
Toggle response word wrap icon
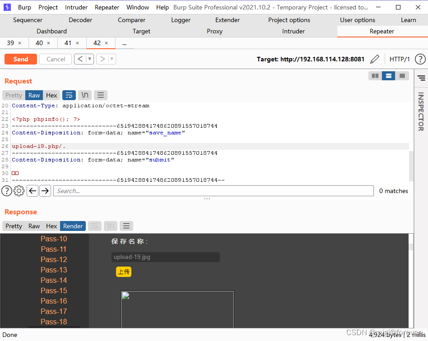95,226
